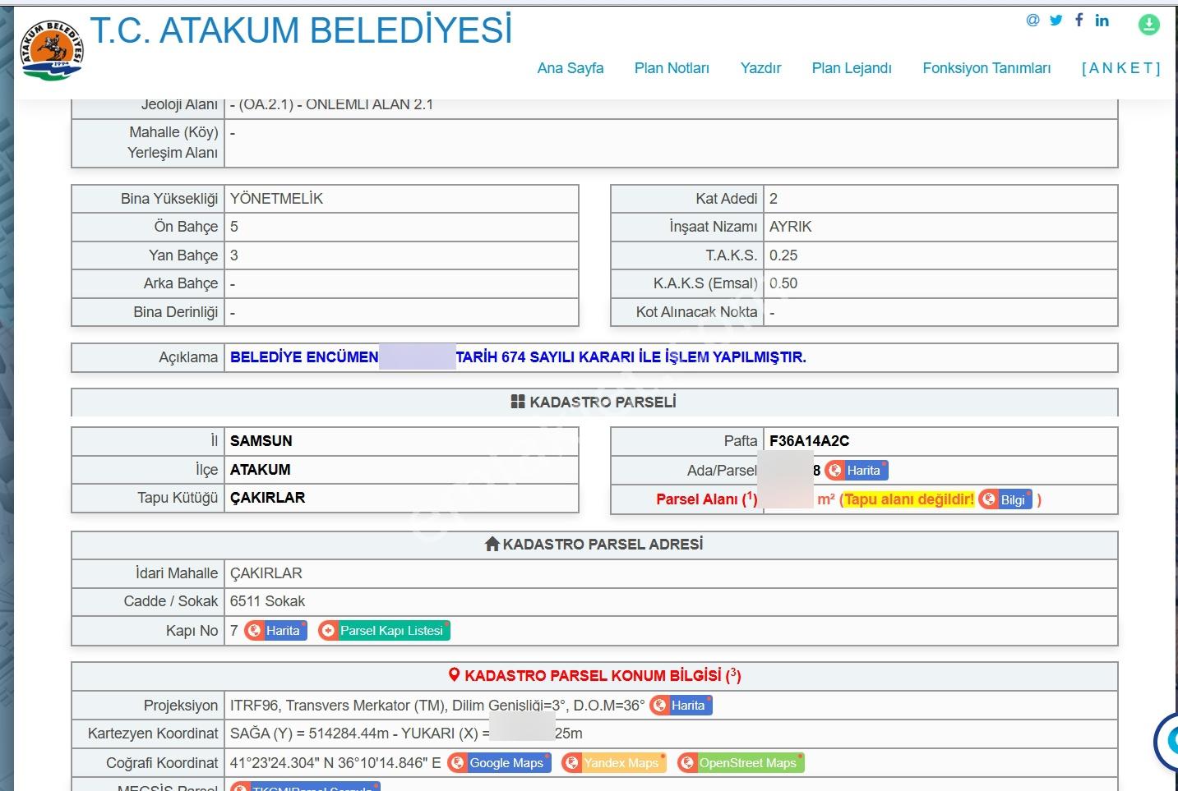Open Yandex Maps button
Viewport: 1178px width, 791px height.
[613, 763]
